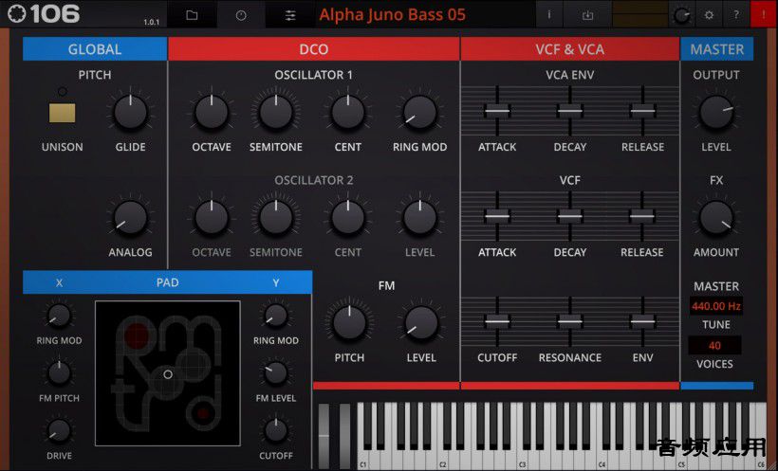Viewport: 778px width, 471px height.
Task: Click Oscillator 2 Semitone knob
Action: (276, 218)
